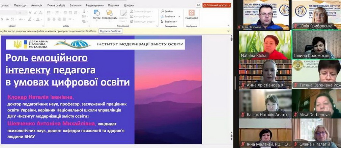
Task: Dismiss the OneDrive notification bar
Action: [229, 31]
